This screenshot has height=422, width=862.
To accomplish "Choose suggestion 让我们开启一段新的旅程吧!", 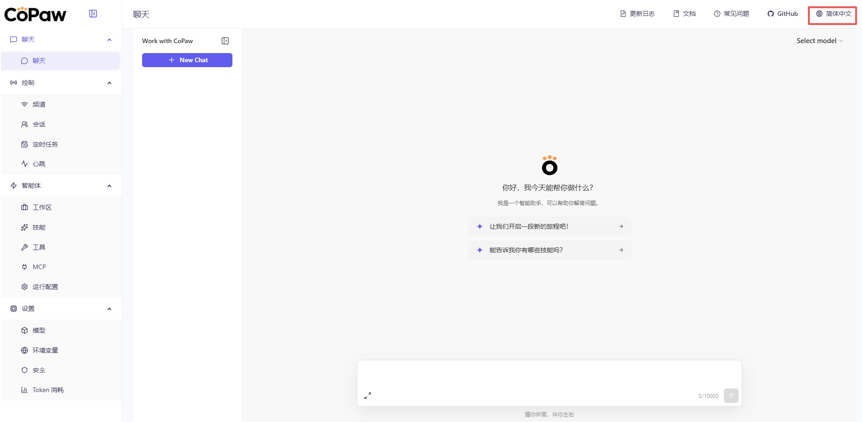I will click(549, 226).
